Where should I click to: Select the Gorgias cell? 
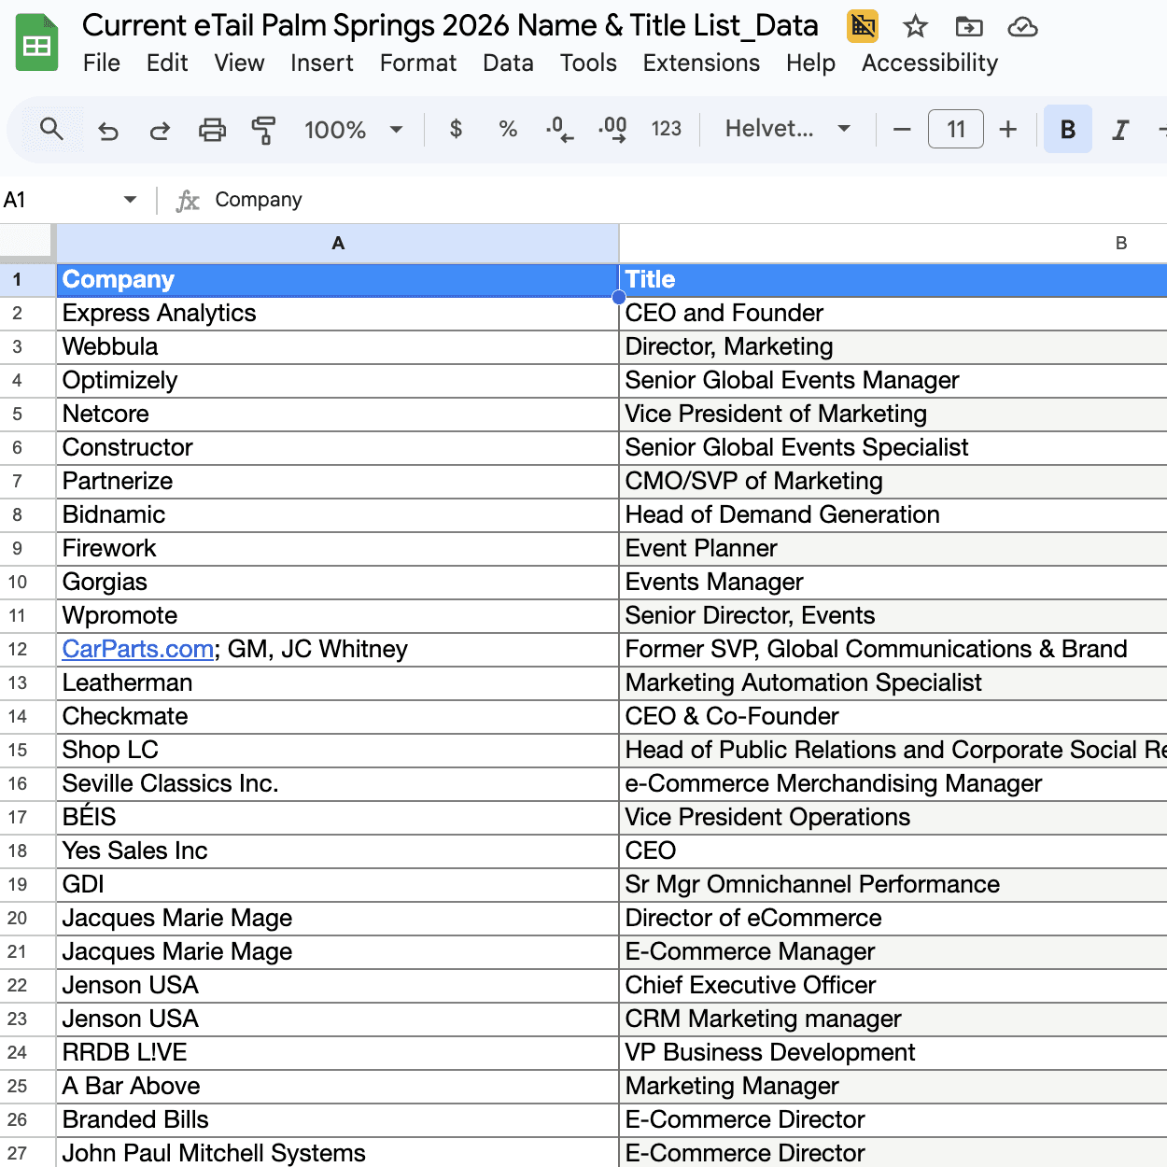[338, 583]
